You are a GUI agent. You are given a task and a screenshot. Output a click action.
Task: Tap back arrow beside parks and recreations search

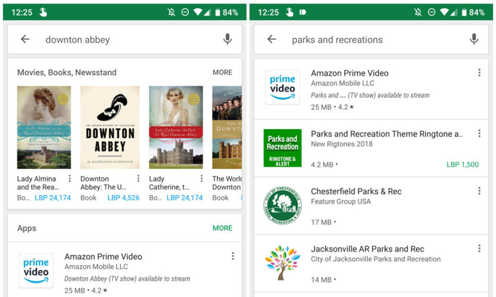tap(271, 39)
